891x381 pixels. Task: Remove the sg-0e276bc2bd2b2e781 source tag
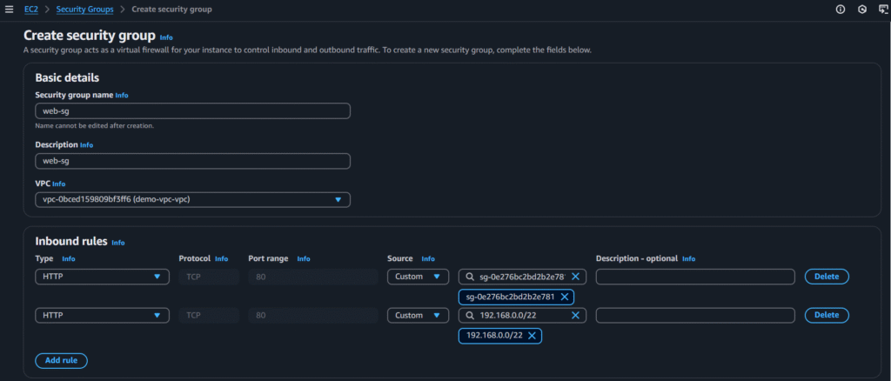point(564,297)
